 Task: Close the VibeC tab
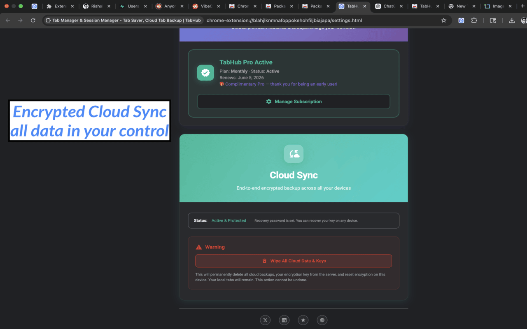pyautogui.click(x=219, y=6)
